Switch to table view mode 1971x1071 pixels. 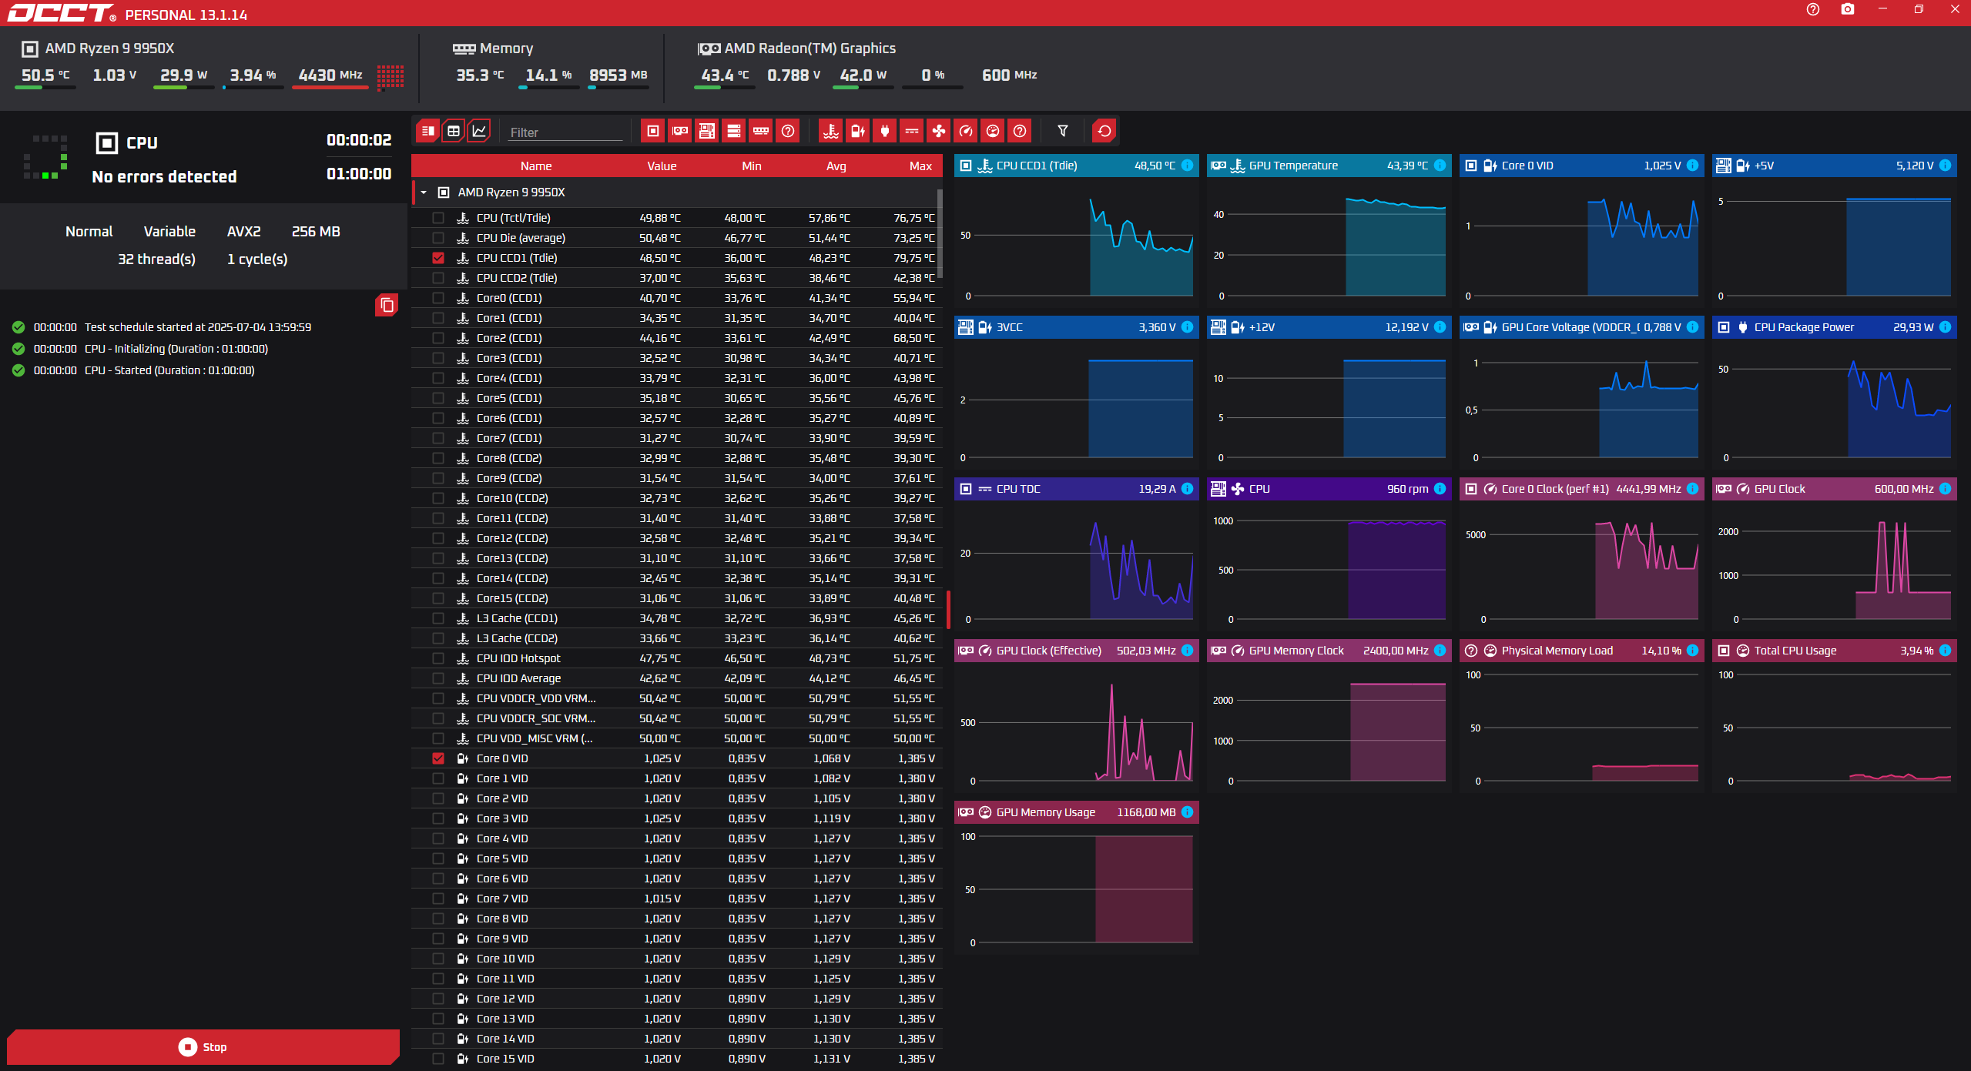(x=454, y=131)
